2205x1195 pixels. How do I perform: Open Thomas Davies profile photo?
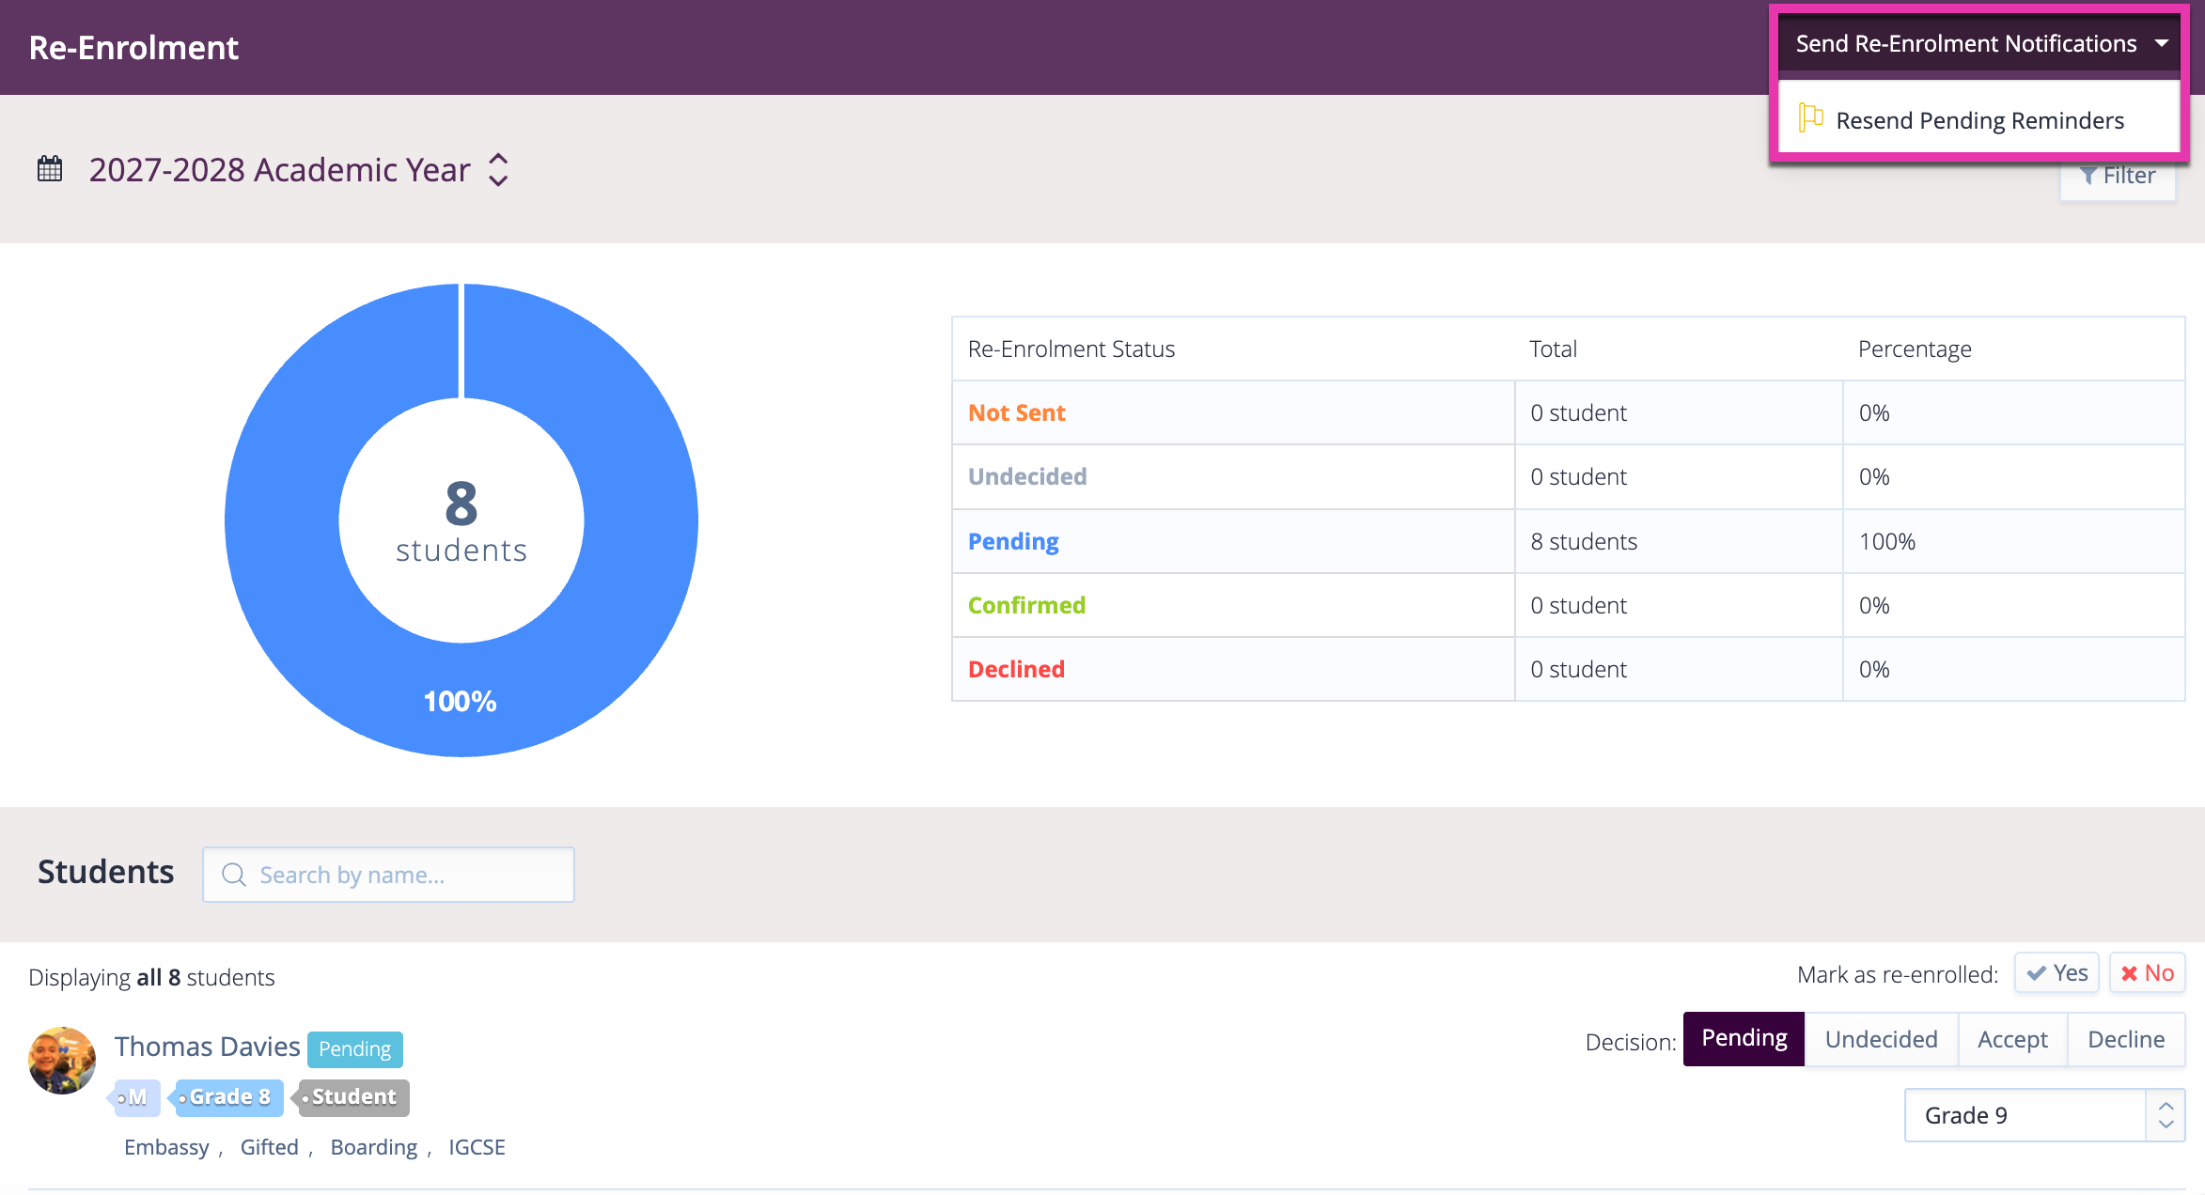tap(62, 1061)
